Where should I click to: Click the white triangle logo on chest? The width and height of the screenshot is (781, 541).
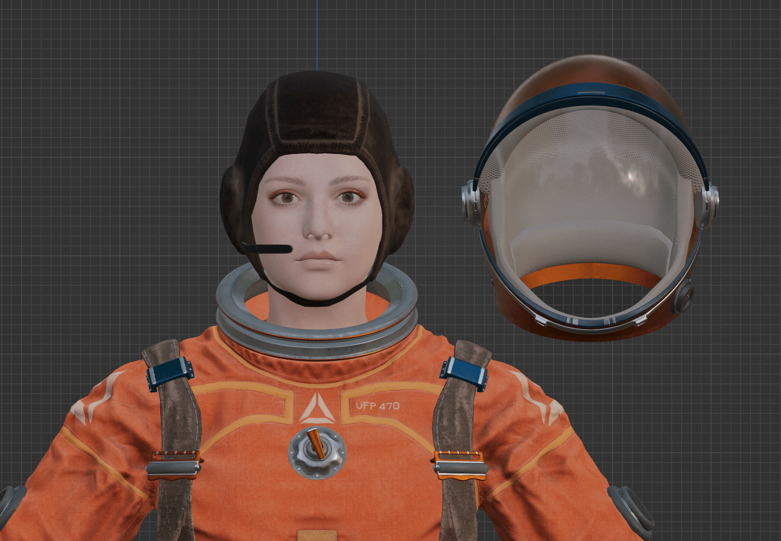tap(317, 408)
